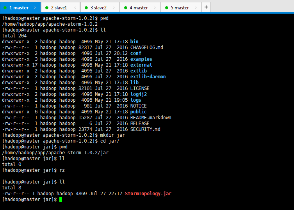Close the '2 slave1' tab
Screen dimensions: 294x210
pyautogui.click(x=75, y=8)
